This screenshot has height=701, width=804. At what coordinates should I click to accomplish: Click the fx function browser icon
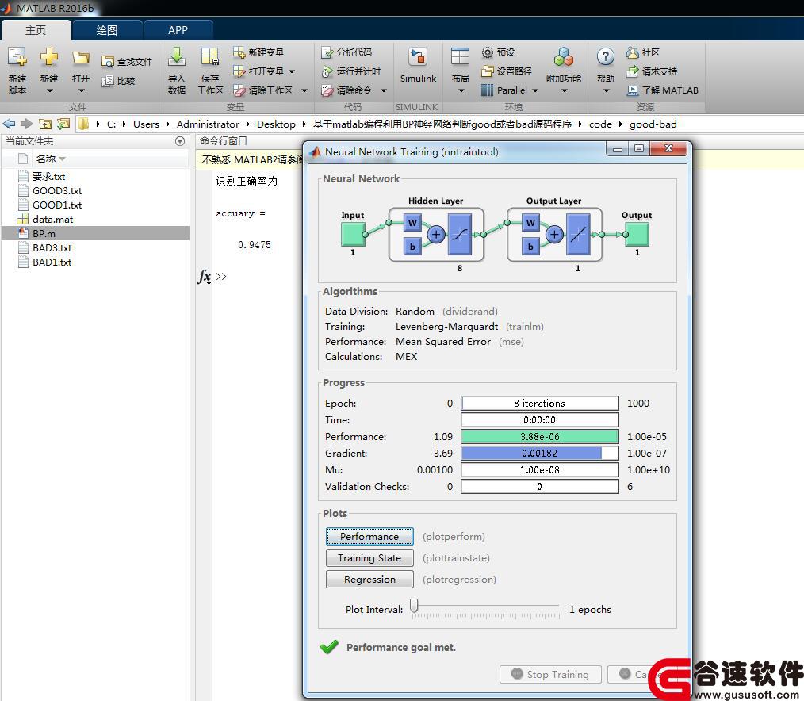pos(204,277)
